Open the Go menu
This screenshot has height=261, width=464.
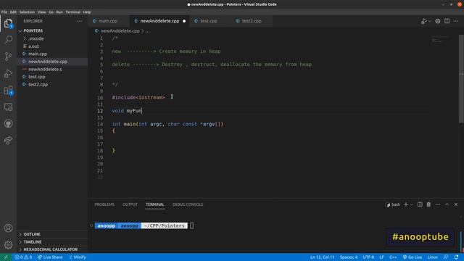click(51, 12)
